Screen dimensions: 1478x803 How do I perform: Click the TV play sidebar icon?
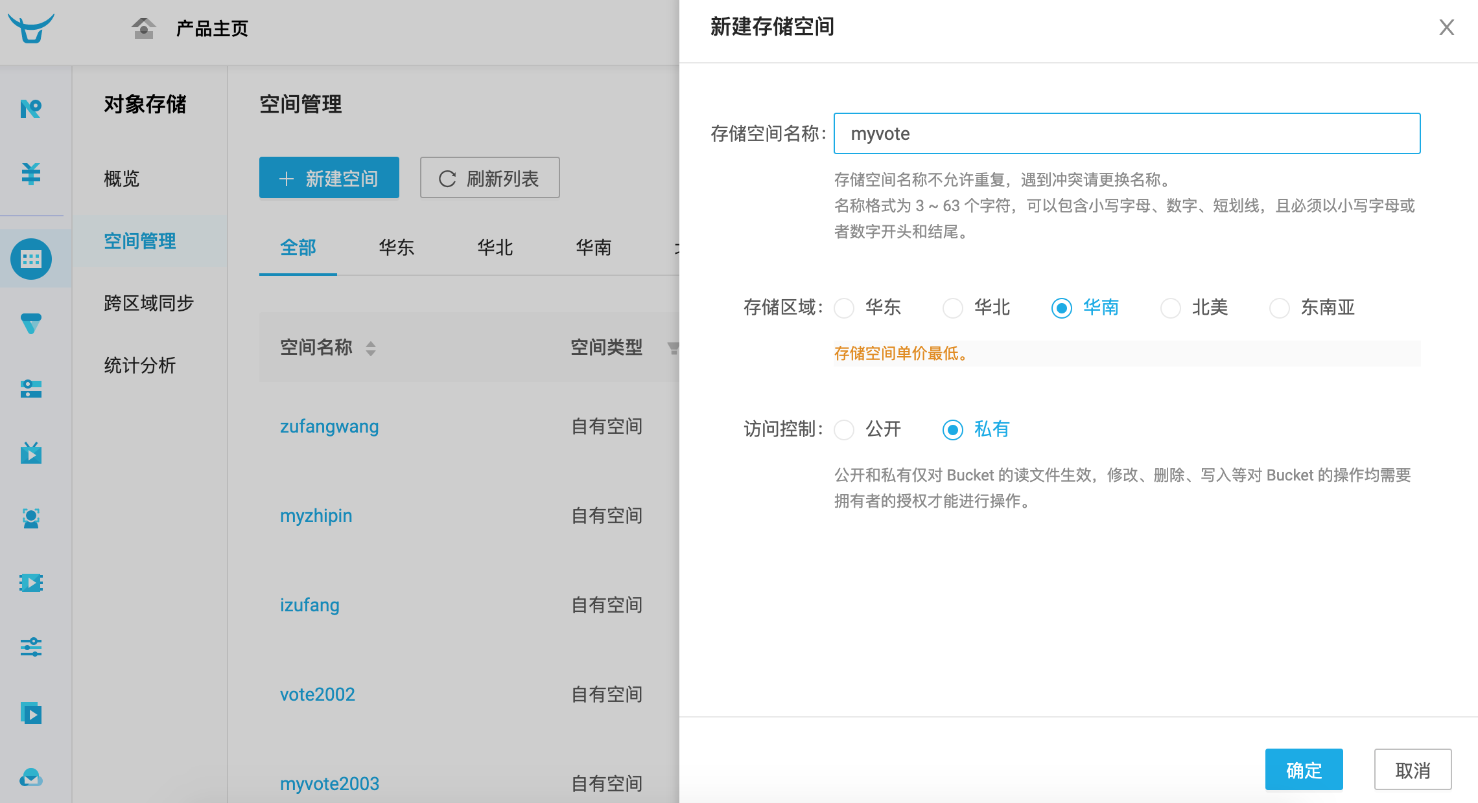point(30,453)
